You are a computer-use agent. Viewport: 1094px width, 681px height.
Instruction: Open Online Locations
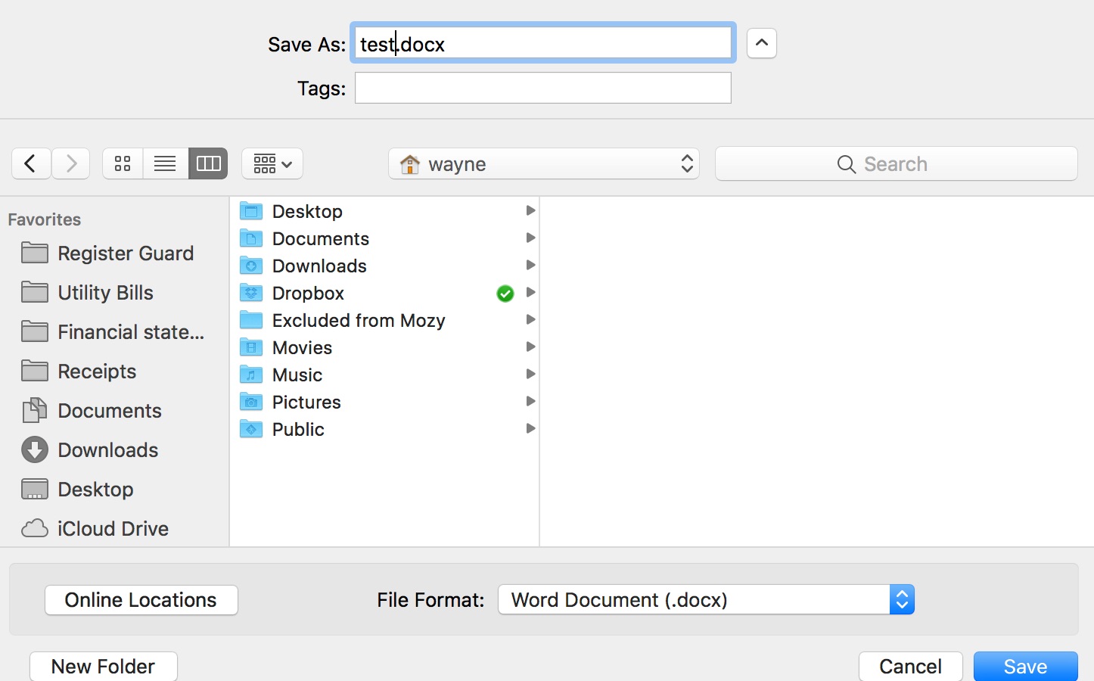(x=141, y=600)
